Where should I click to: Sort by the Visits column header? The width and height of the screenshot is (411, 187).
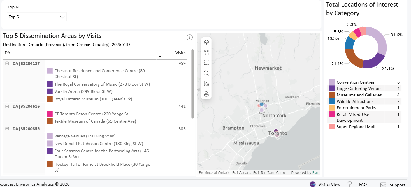pos(180,53)
